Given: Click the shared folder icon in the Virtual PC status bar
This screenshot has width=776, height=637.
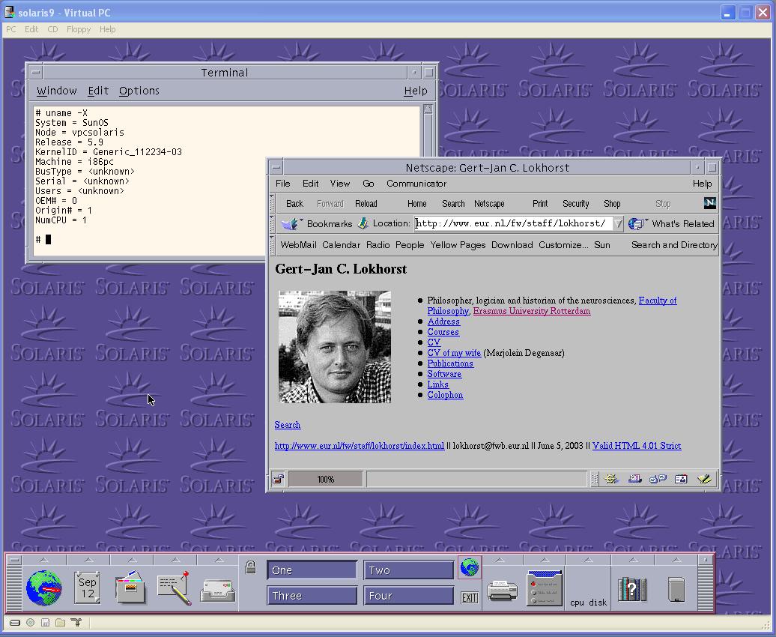Looking at the screenshot, I should click(61, 623).
